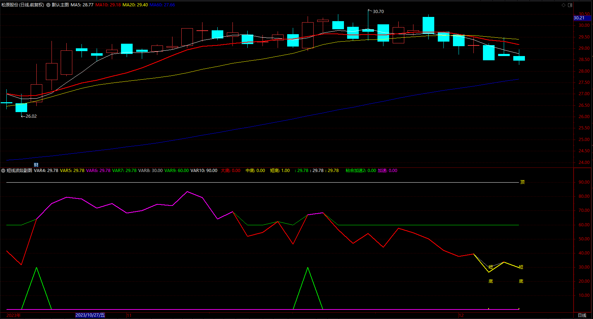
Task: Click the 中底: 0.00 value
Action: (255, 171)
